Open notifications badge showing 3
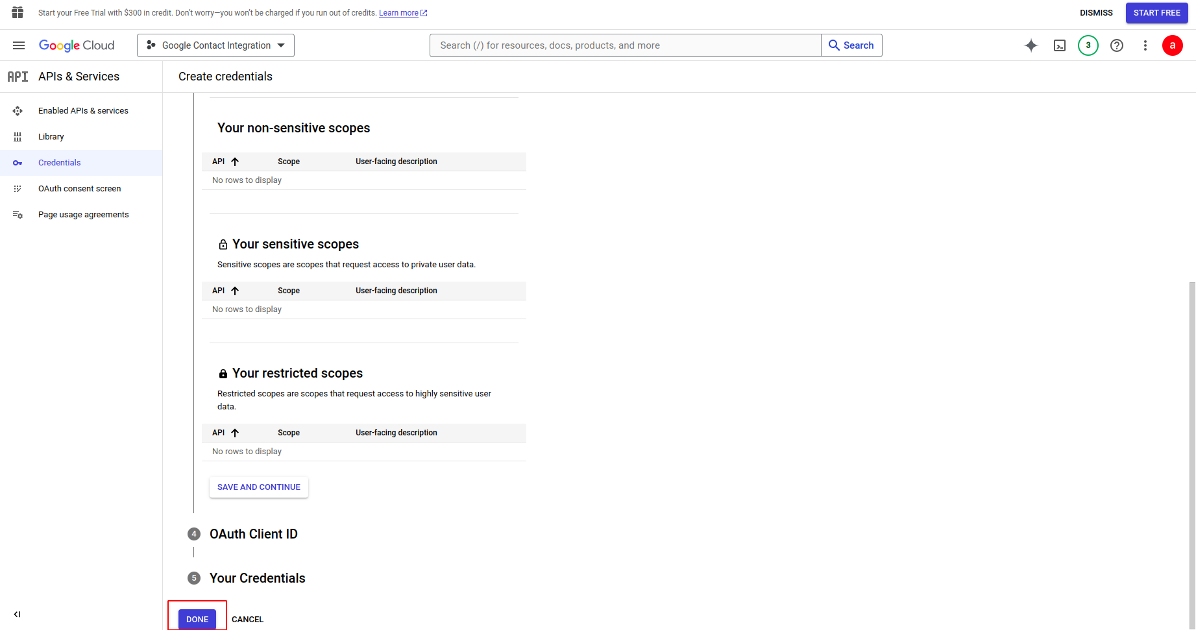 click(1088, 45)
